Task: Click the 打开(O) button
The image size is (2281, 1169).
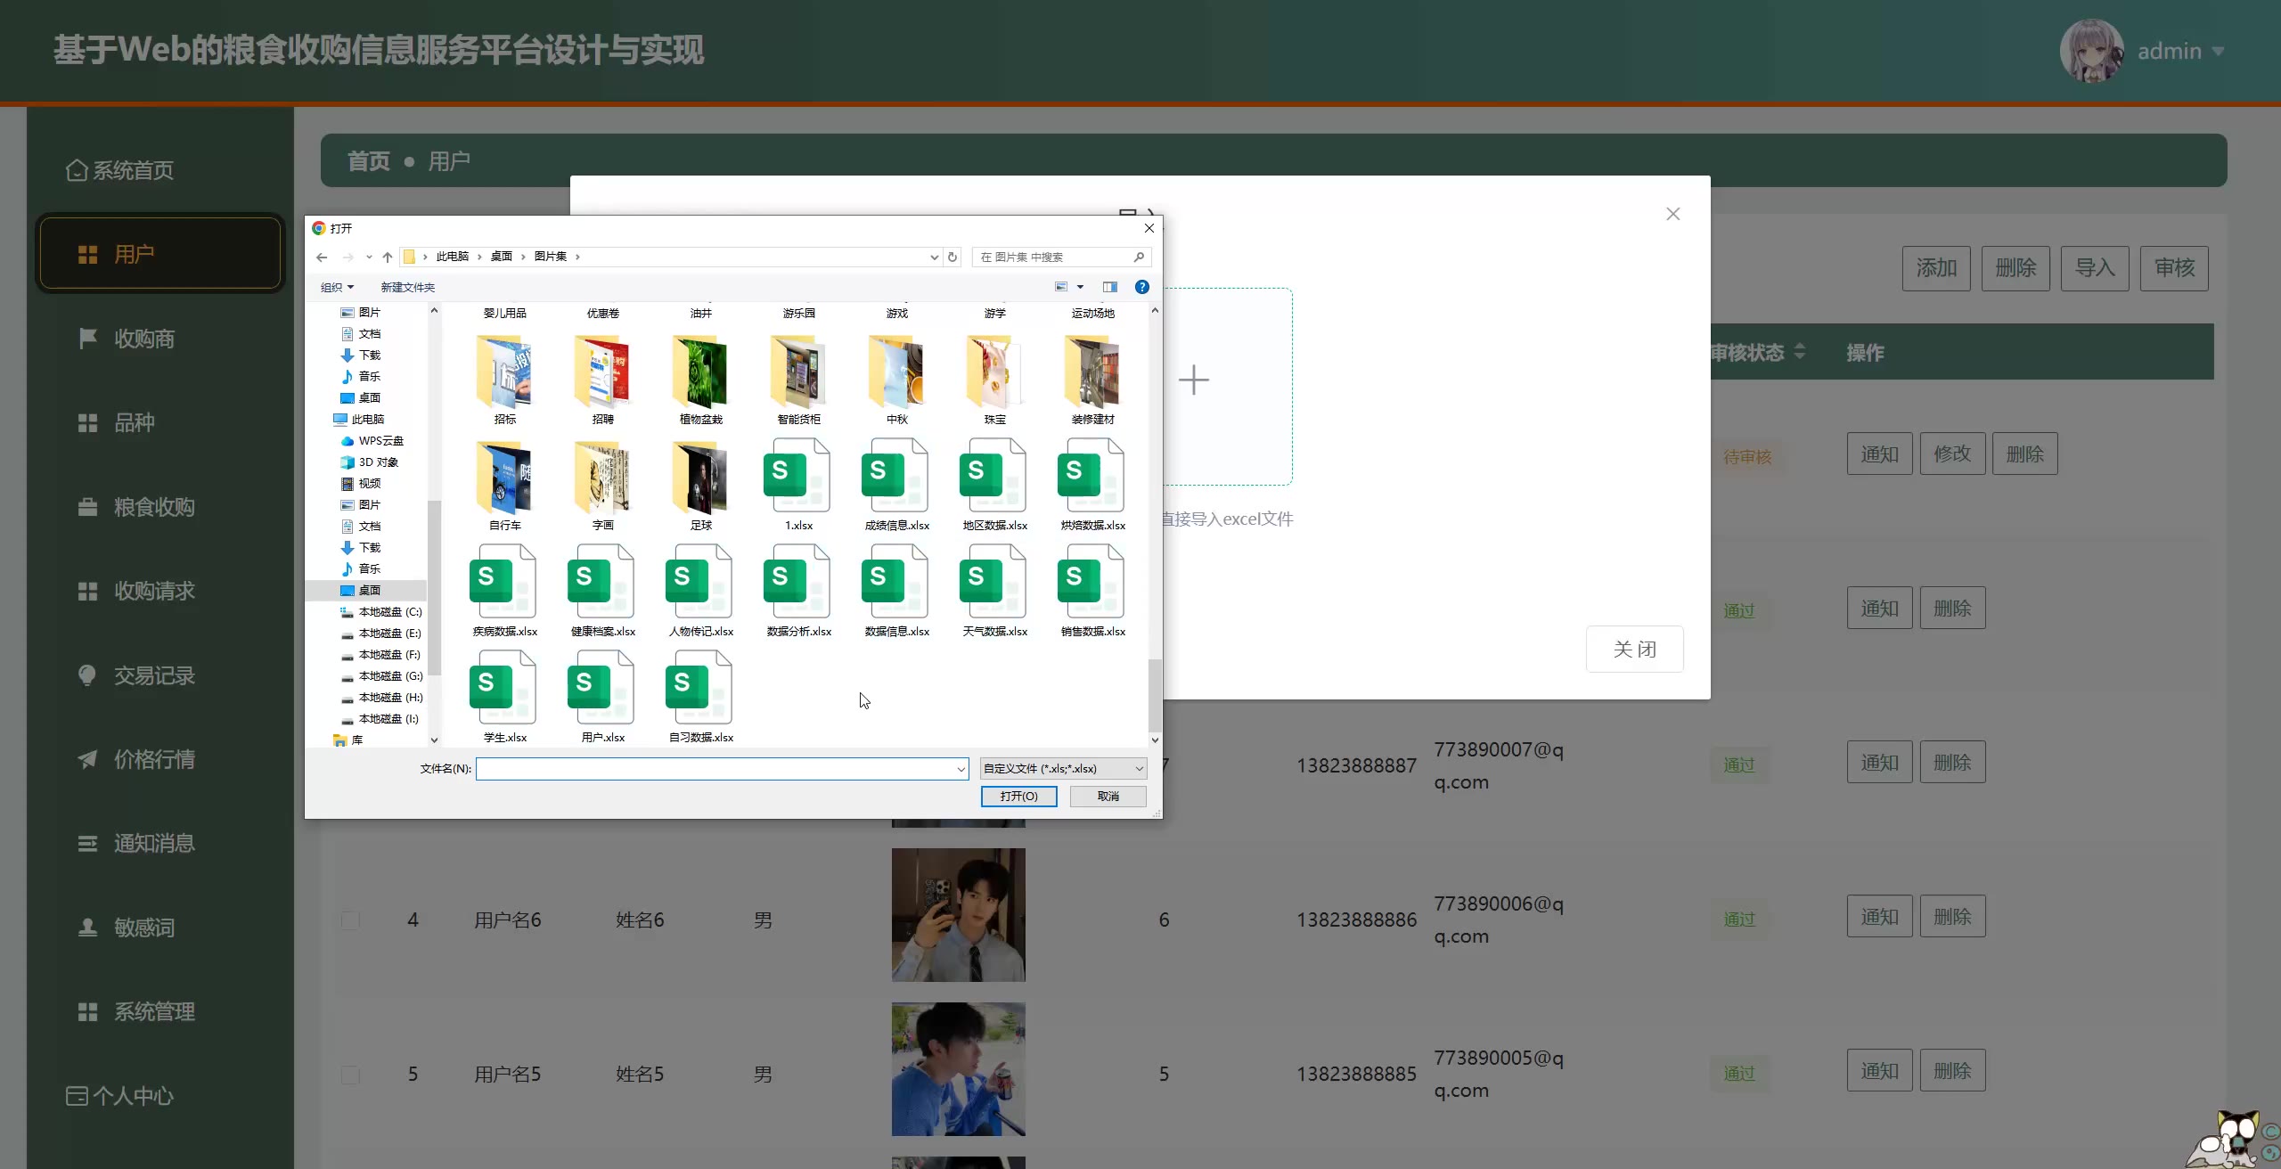Action: coord(1018,796)
